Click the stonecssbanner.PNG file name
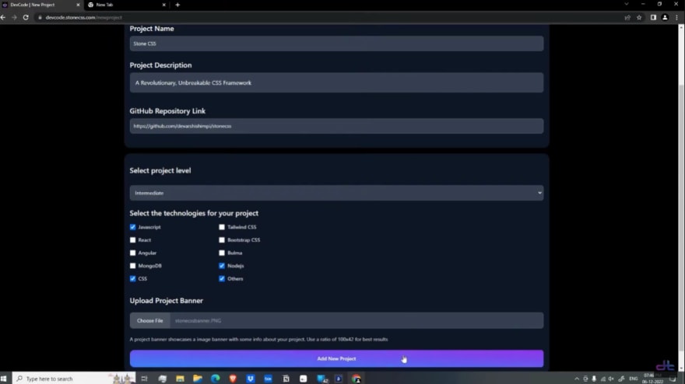Image resolution: width=685 pixels, height=384 pixels. tap(198, 321)
